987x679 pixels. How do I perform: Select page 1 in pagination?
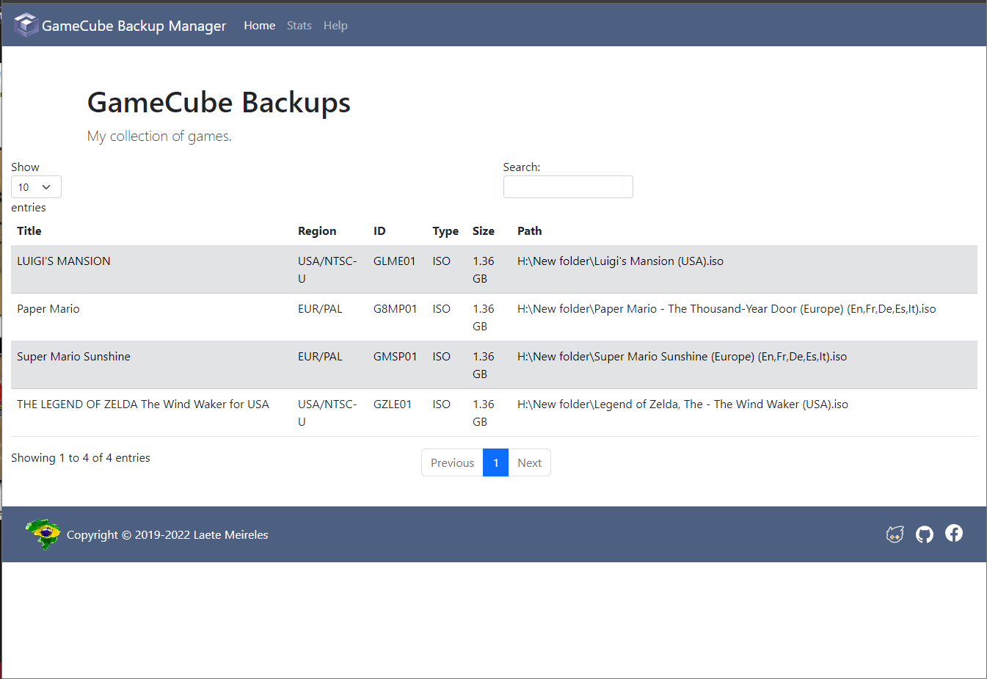click(x=496, y=462)
